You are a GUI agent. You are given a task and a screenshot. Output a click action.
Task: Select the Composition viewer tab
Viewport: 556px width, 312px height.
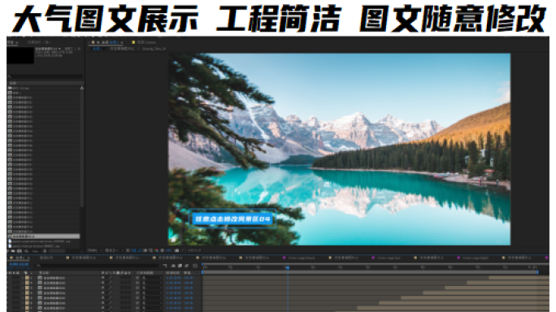[x=106, y=42]
